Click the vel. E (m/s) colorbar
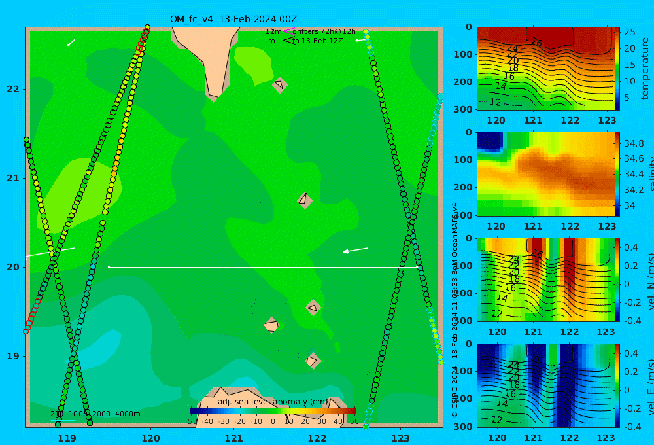 pyautogui.click(x=617, y=385)
